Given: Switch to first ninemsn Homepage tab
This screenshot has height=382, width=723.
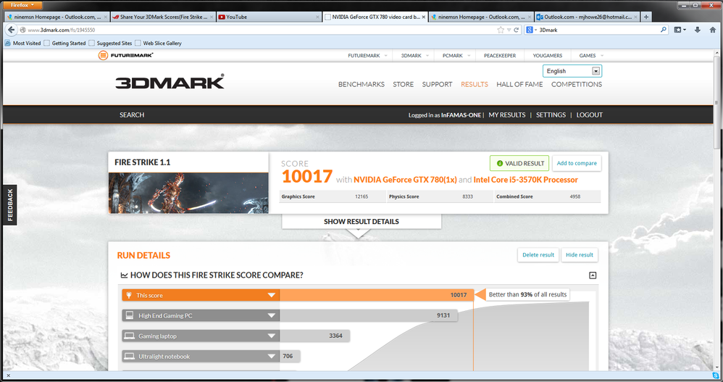Looking at the screenshot, I should point(57,17).
